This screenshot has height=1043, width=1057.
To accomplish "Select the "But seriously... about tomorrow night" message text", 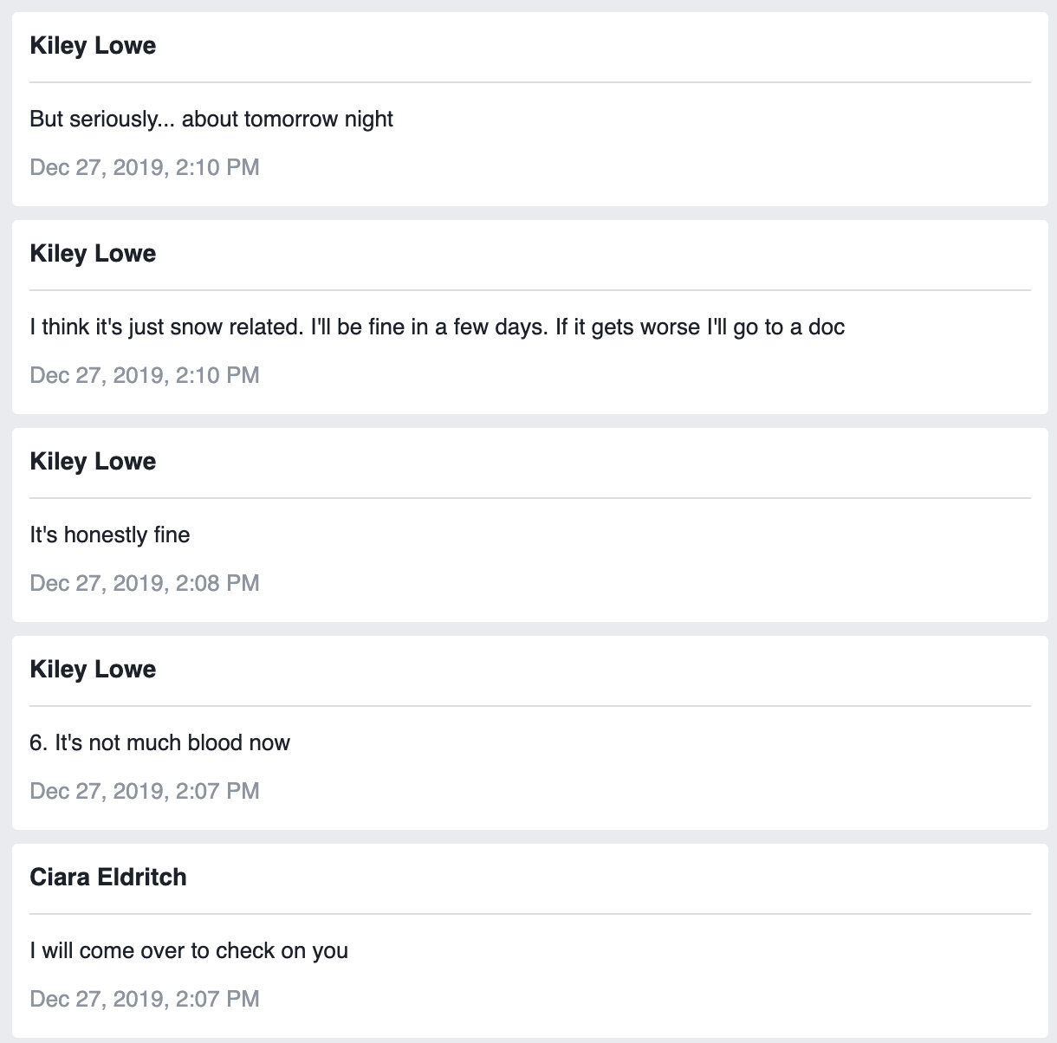I will (x=211, y=119).
